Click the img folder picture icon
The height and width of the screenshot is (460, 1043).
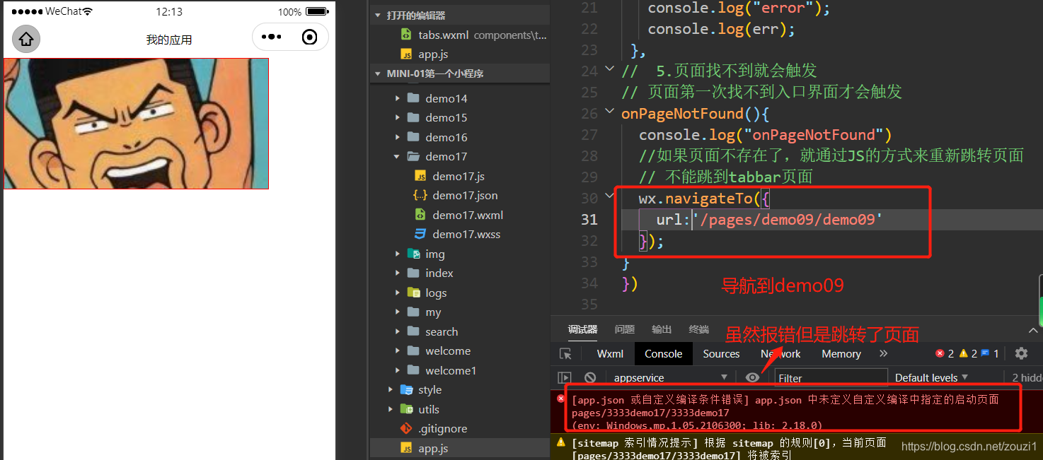[x=414, y=254]
